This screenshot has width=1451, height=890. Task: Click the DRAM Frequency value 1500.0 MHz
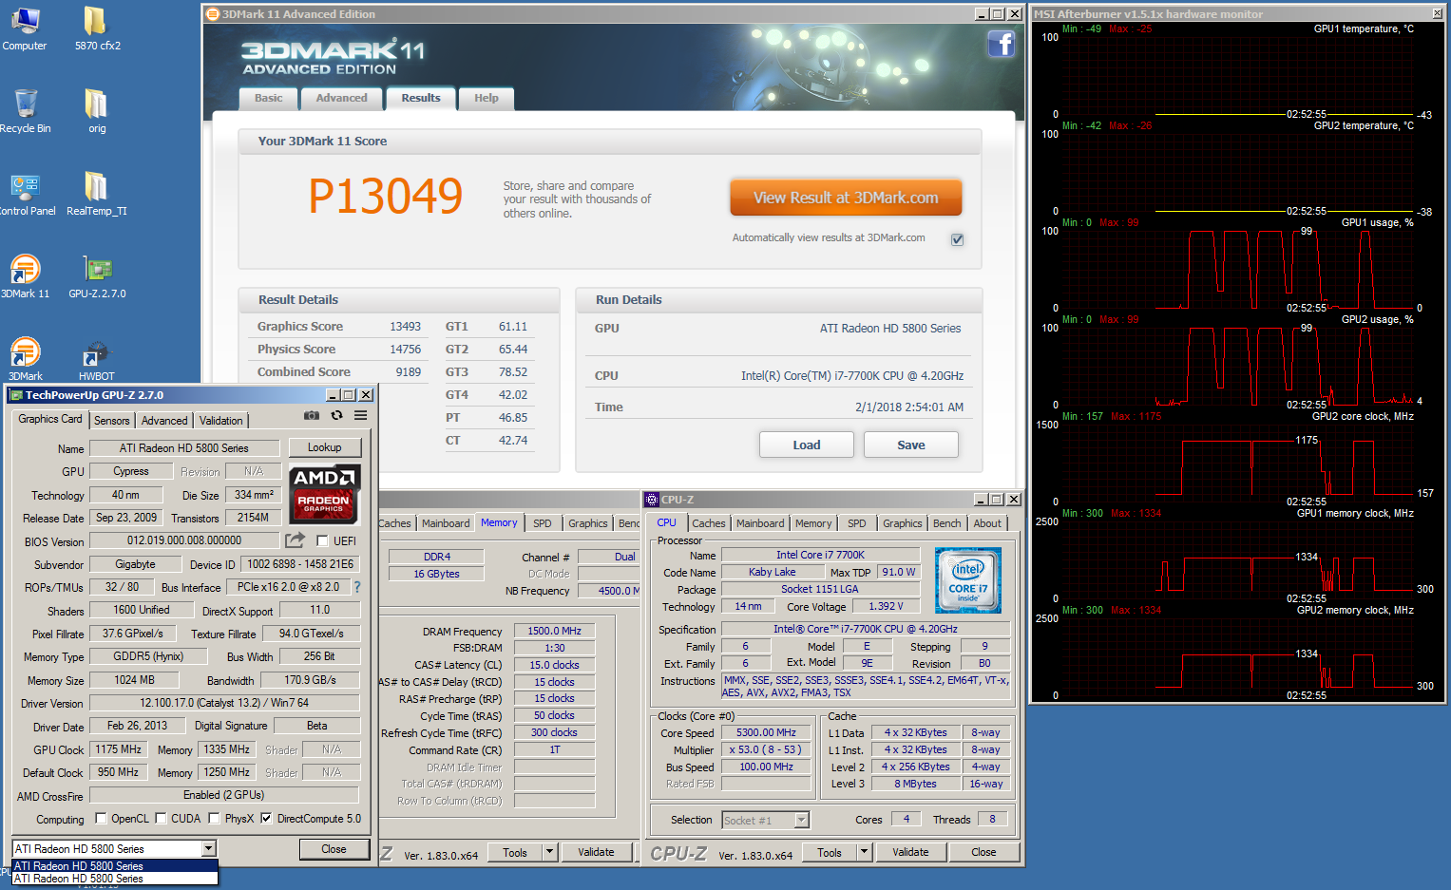[555, 631]
